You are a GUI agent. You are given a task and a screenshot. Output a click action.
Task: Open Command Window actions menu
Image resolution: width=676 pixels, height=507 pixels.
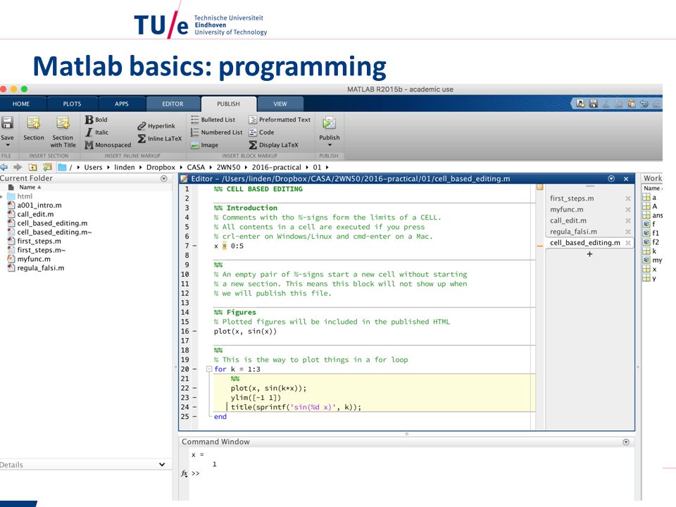click(626, 442)
